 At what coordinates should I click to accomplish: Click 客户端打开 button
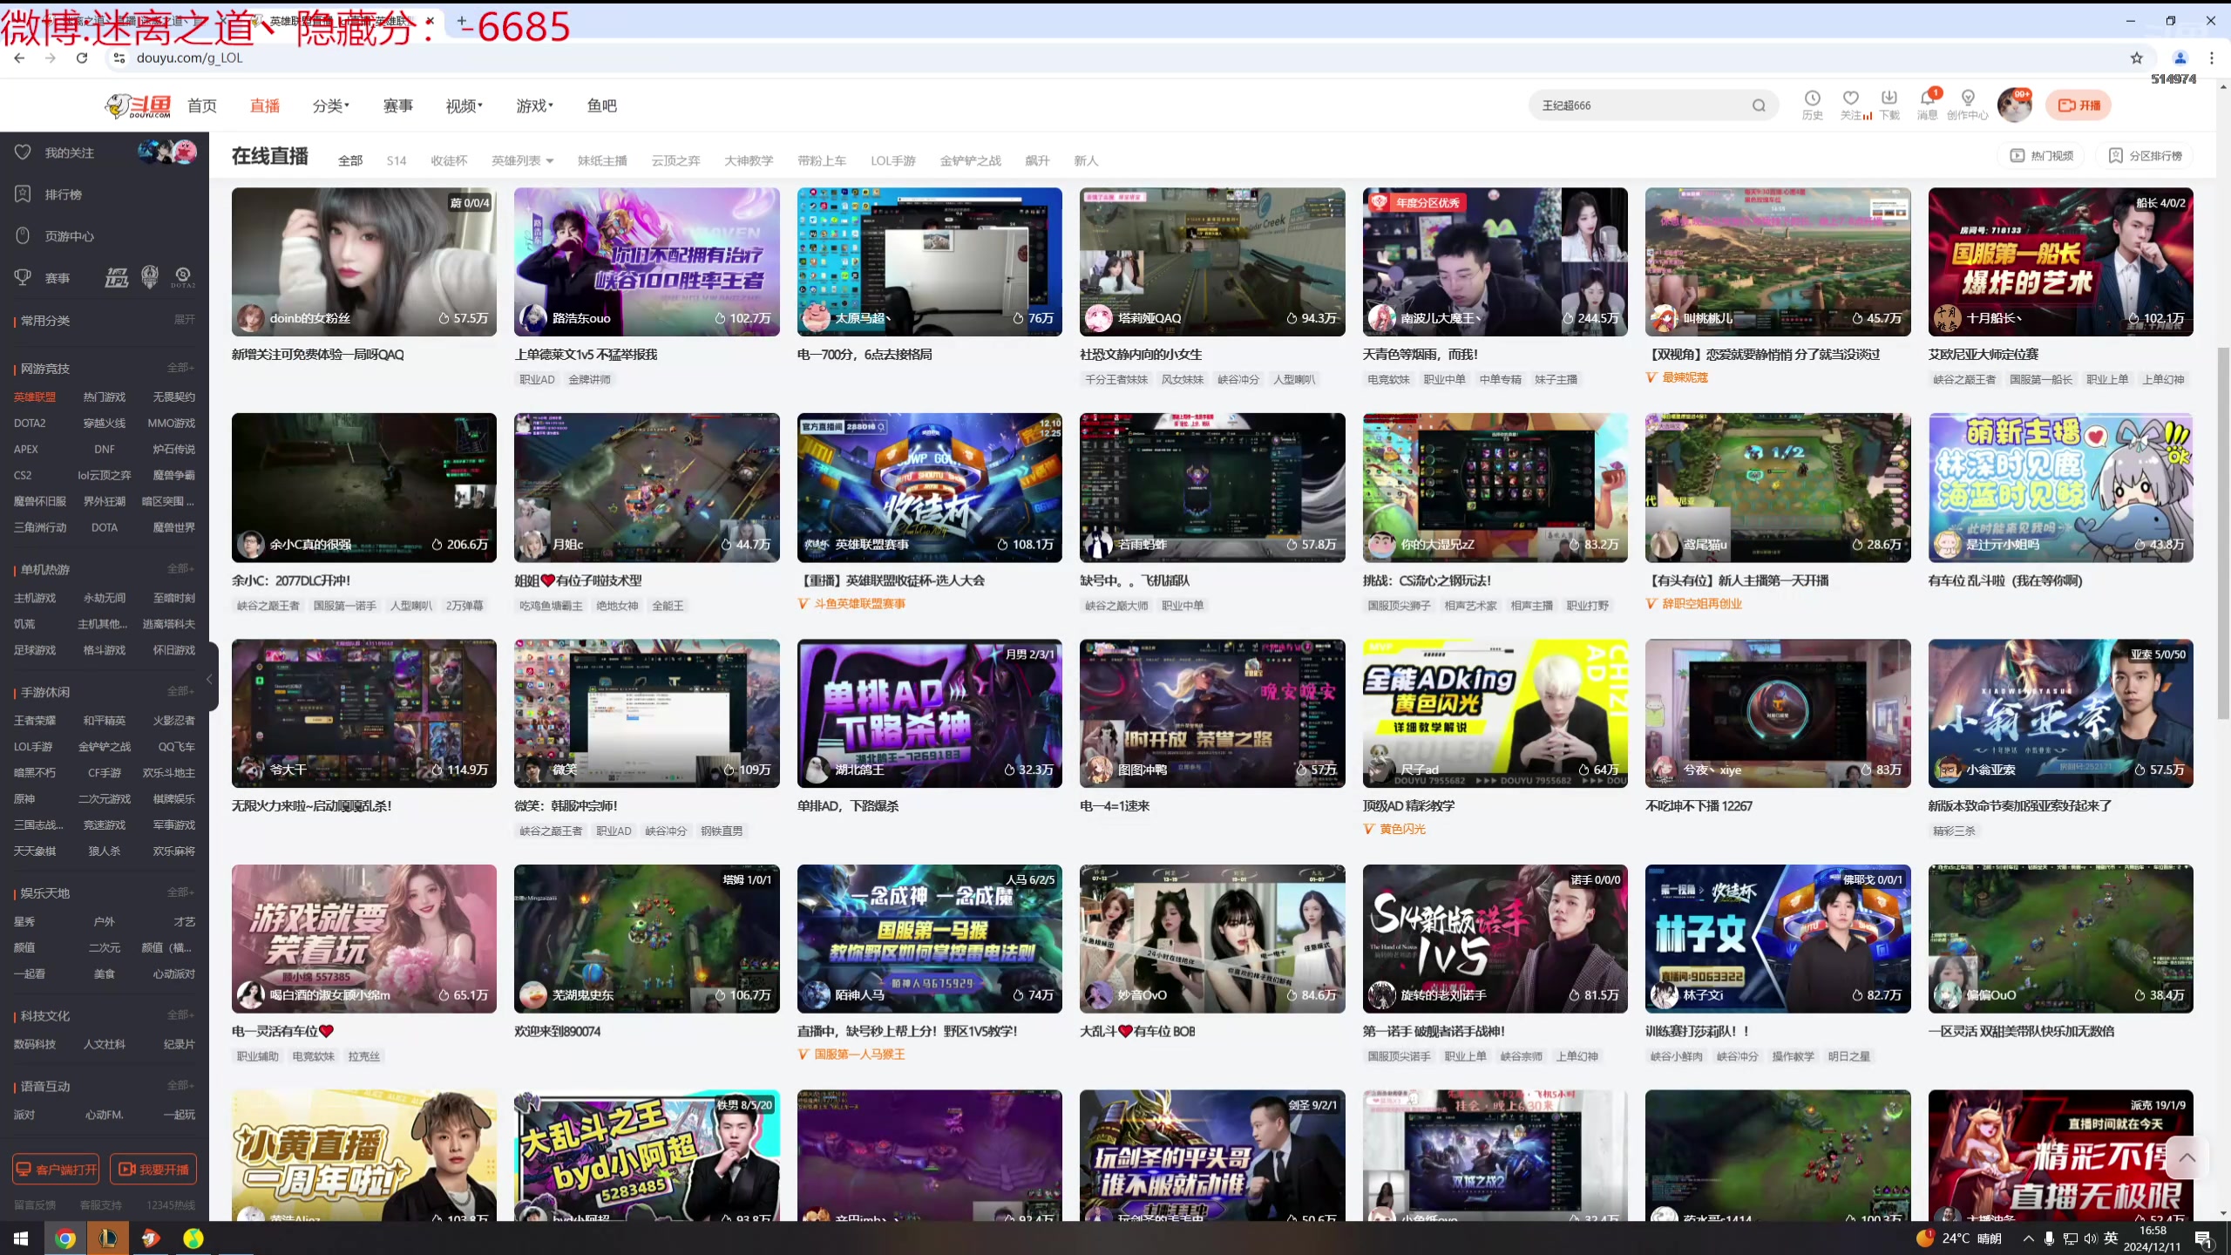pos(56,1170)
